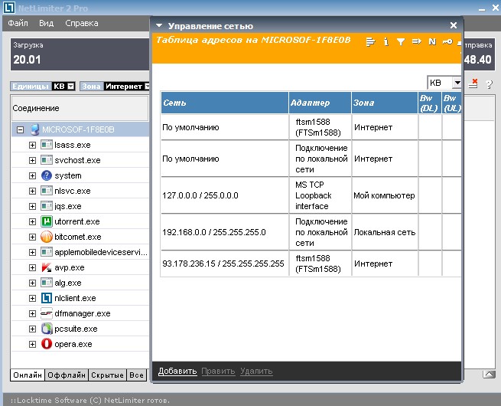
Task: Open the Единицы KB dropdown
Action: (71, 86)
